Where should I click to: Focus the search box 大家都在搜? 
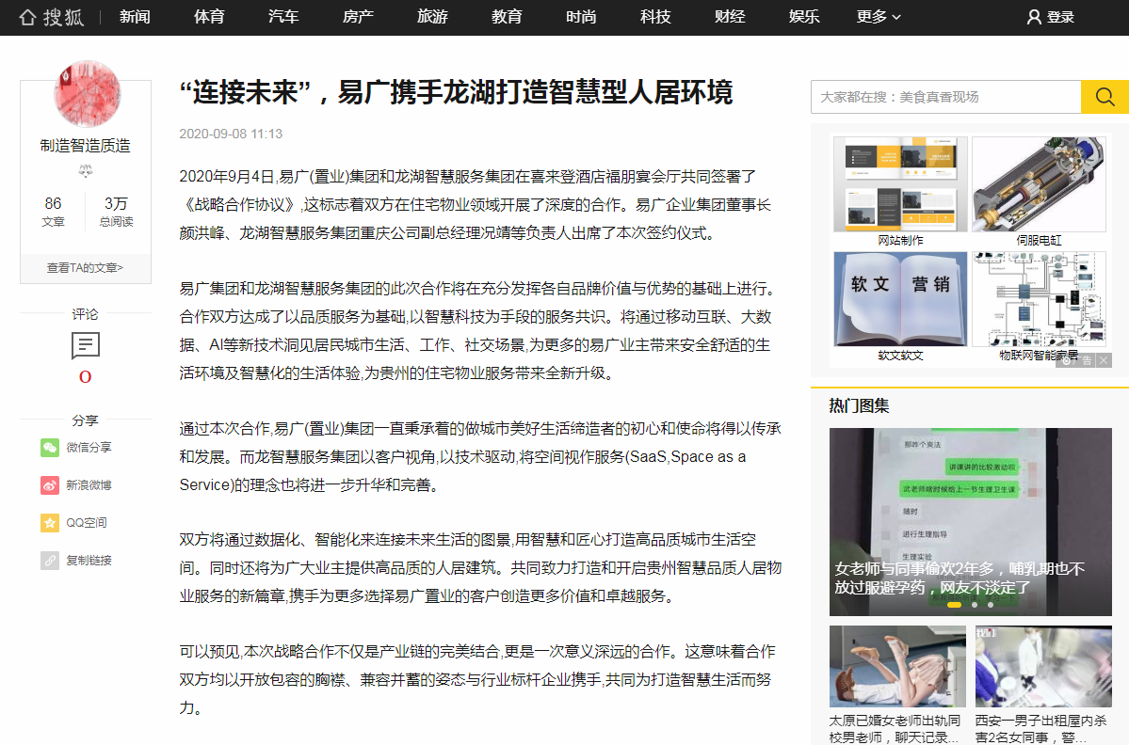(946, 97)
